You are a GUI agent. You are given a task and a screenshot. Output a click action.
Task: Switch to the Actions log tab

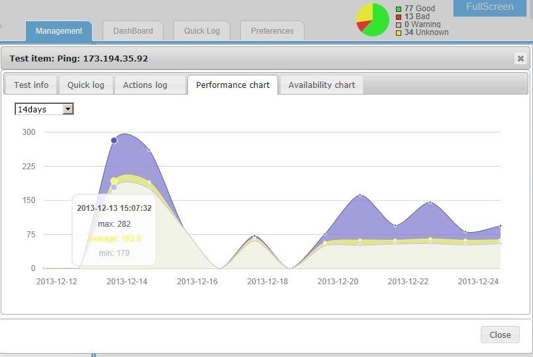coord(145,85)
